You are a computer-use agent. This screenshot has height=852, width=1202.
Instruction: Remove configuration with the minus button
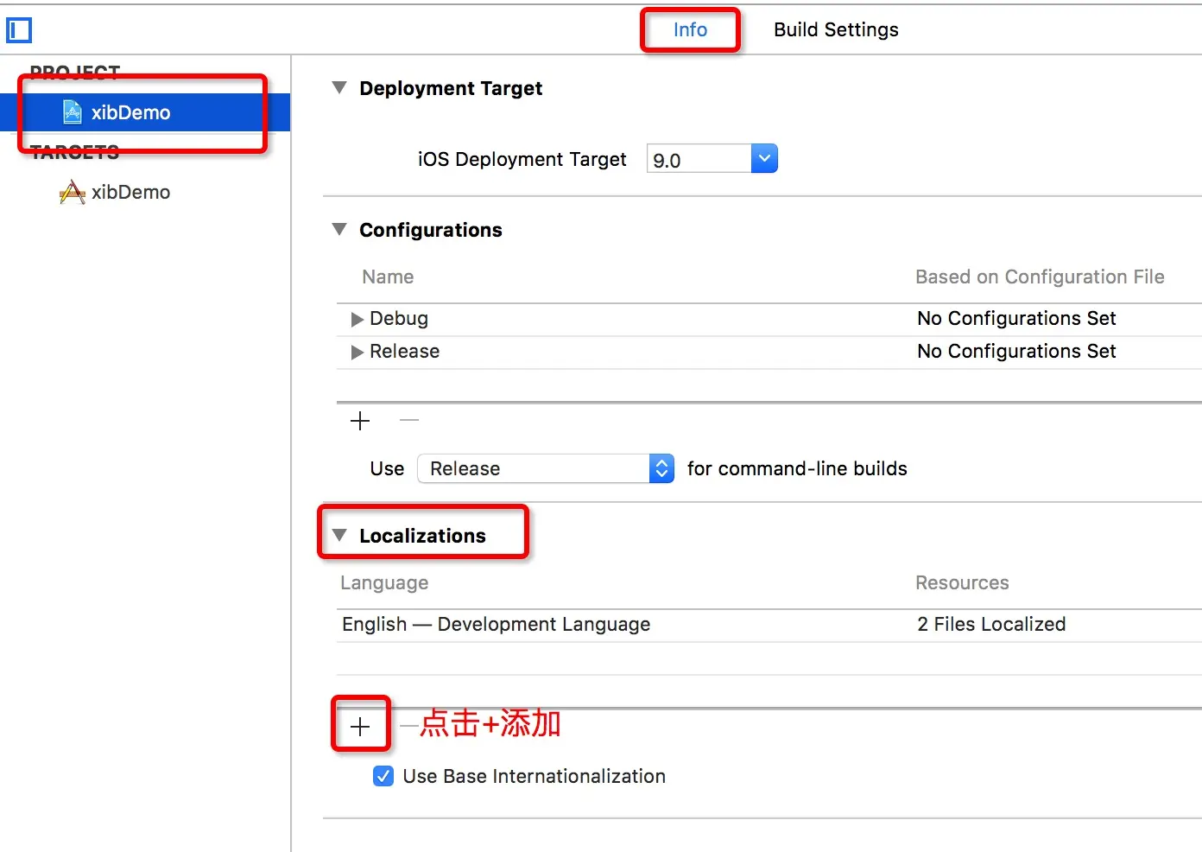[x=409, y=421]
